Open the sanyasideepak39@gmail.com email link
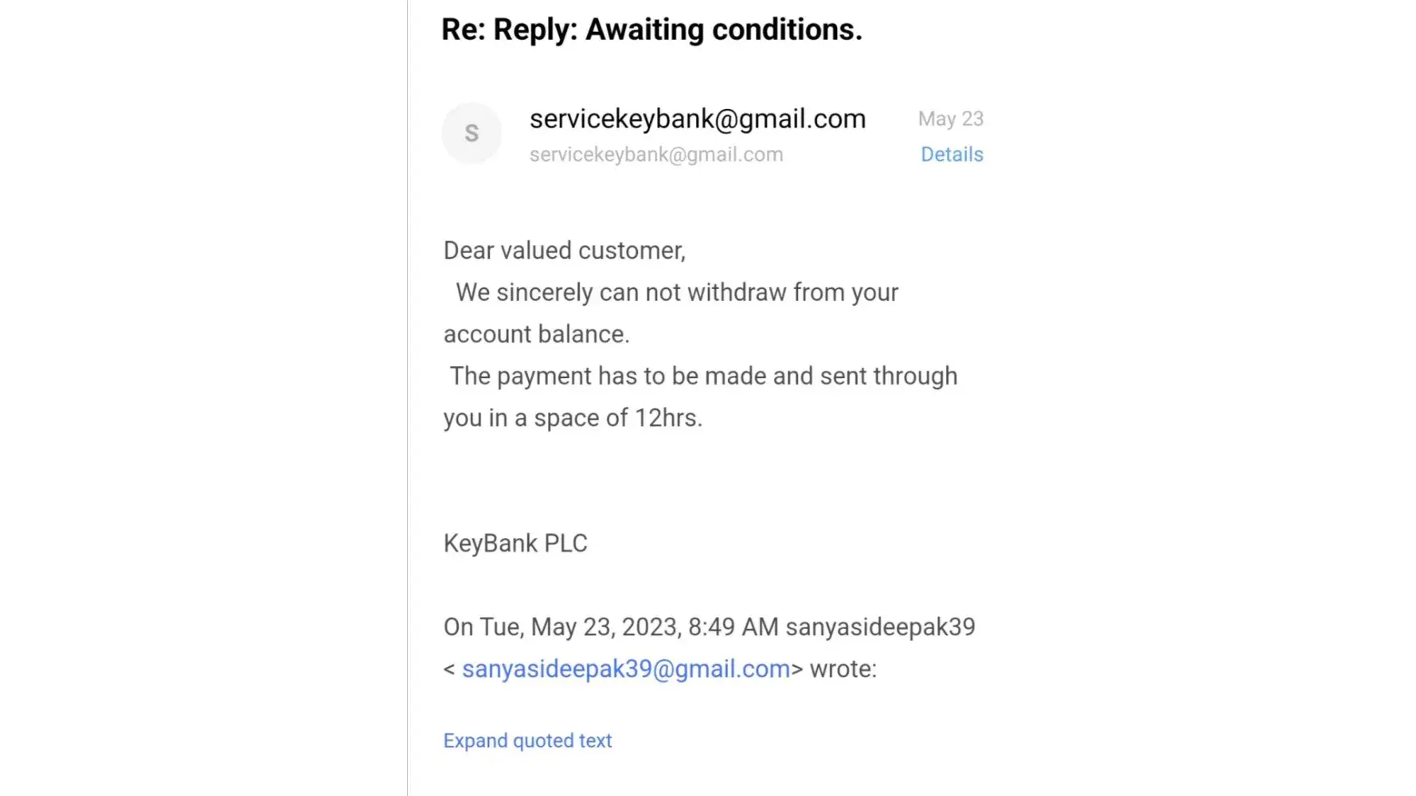The height and width of the screenshot is (796, 1416). [626, 669]
